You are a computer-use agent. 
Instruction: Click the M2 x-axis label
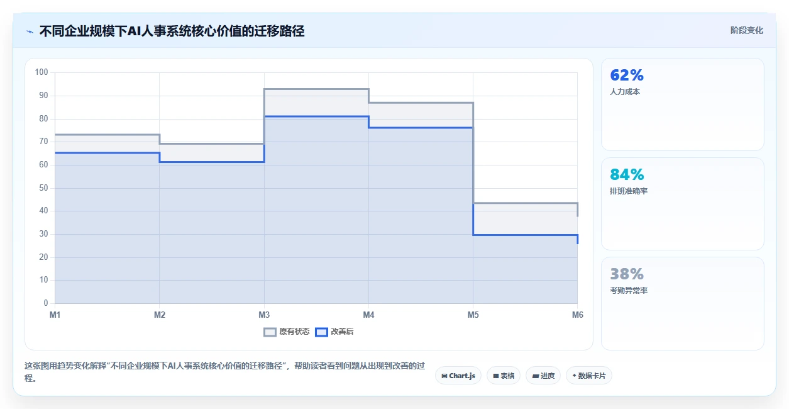click(x=160, y=315)
